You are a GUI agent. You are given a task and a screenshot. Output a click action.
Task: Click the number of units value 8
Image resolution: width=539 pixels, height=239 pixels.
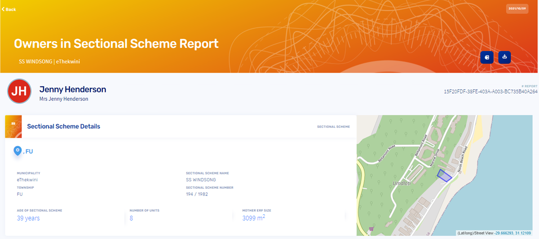pyautogui.click(x=131, y=218)
